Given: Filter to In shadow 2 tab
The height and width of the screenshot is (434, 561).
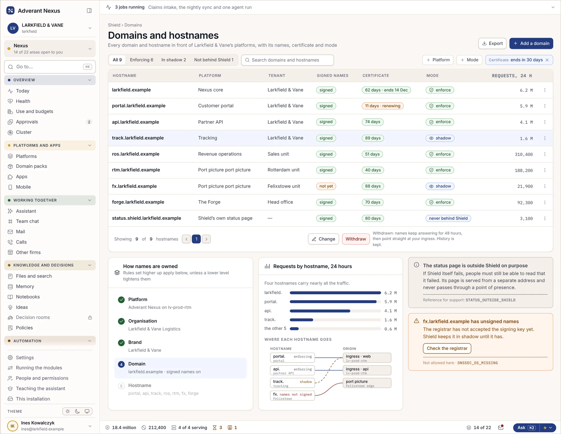Looking at the screenshot, I should click(174, 60).
